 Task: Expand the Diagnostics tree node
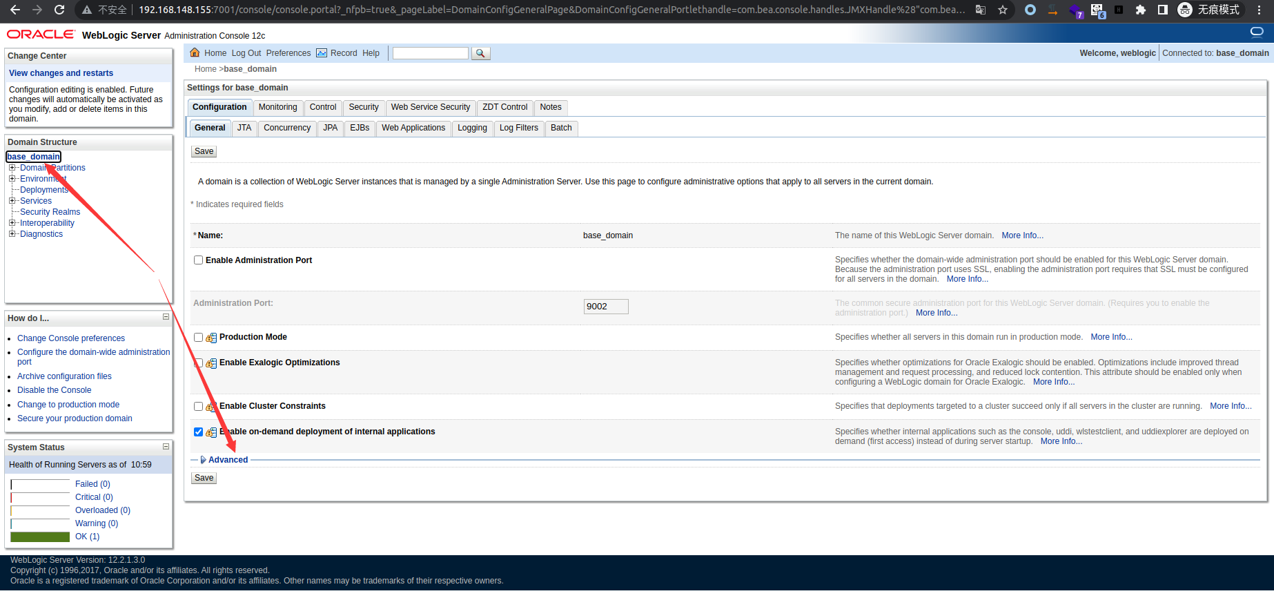[x=12, y=234]
